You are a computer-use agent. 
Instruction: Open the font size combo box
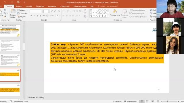click(47, 11)
